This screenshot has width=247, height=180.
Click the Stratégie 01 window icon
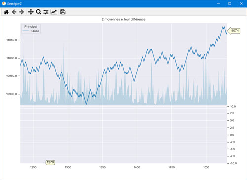coord(4,3)
